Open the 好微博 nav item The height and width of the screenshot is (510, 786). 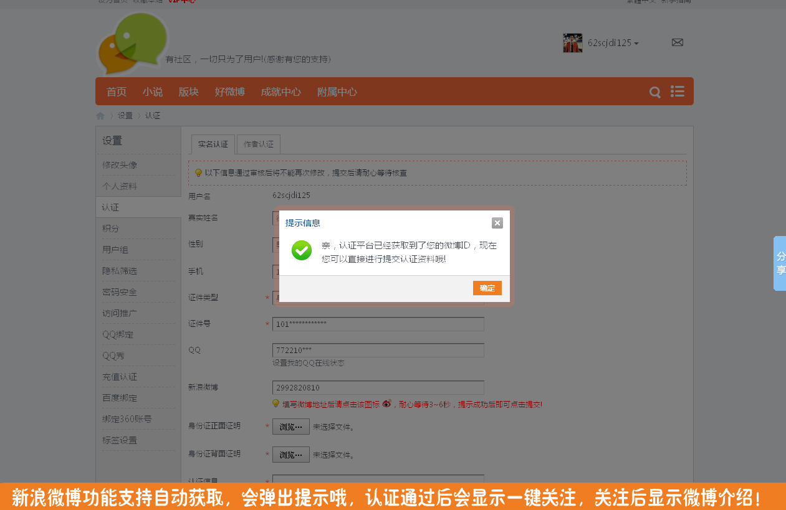pyautogui.click(x=230, y=92)
